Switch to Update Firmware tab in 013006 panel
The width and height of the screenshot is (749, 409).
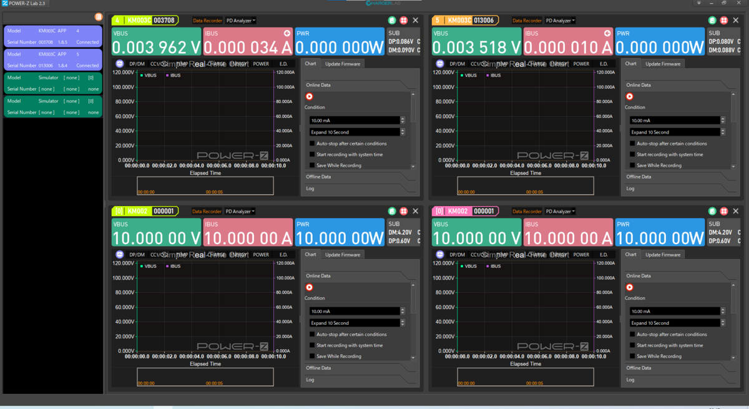(x=663, y=64)
